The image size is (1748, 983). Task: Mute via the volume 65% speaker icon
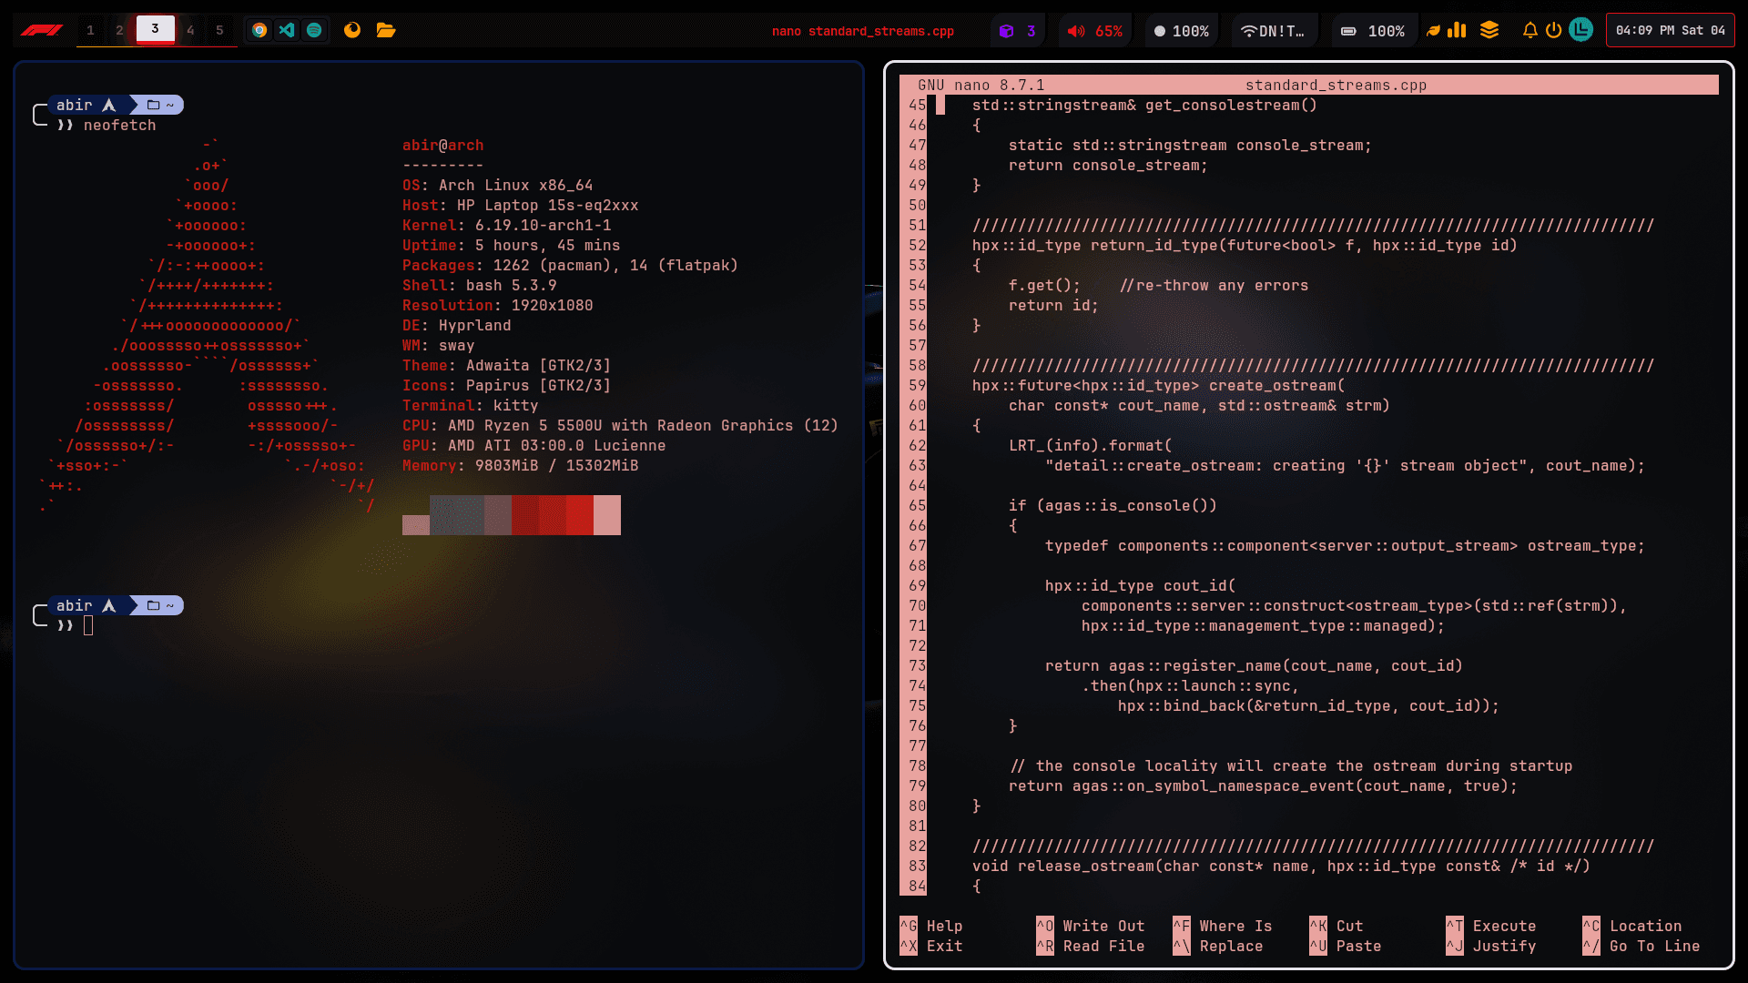[1076, 31]
